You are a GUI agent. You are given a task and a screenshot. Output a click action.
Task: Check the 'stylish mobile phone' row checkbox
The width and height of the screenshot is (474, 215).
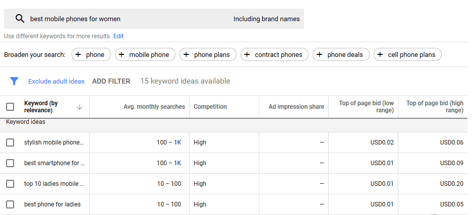coord(10,142)
